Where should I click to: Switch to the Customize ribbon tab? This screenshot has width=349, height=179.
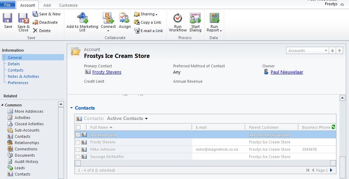click(68, 5)
